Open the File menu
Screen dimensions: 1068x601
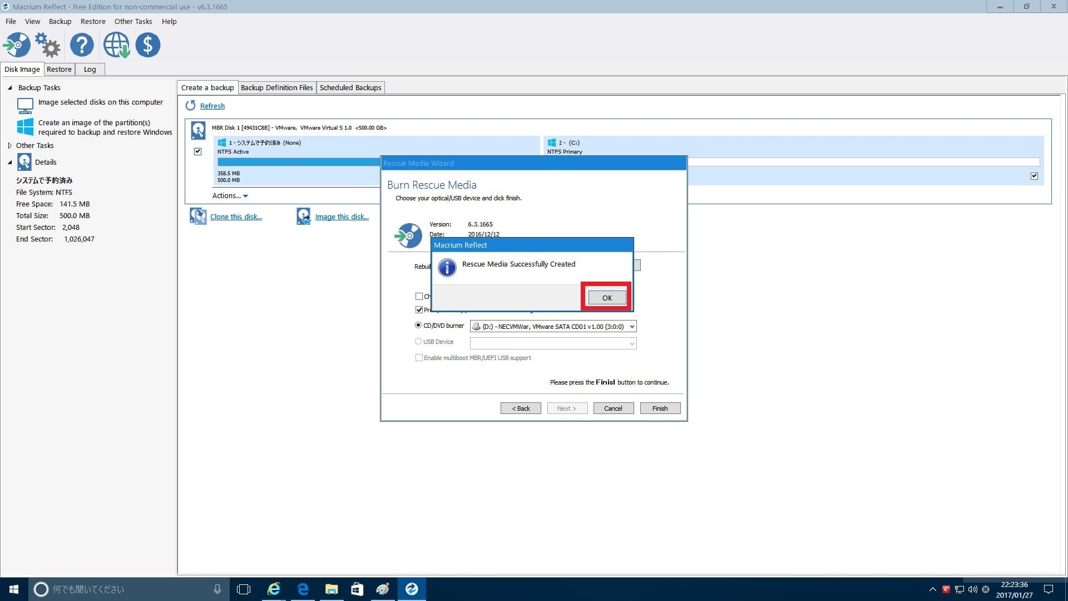pos(11,21)
